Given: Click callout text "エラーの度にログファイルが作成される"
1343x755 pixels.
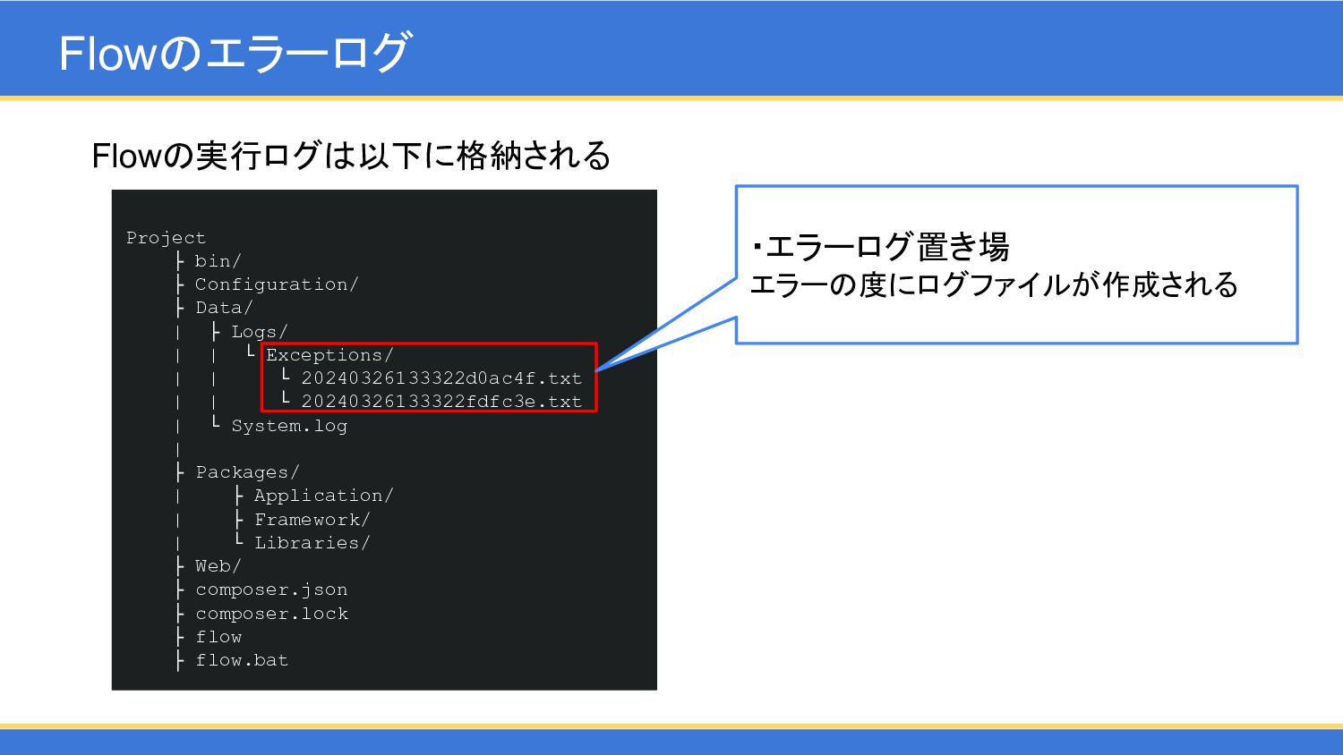Looking at the screenshot, I should pyautogui.click(x=994, y=284).
